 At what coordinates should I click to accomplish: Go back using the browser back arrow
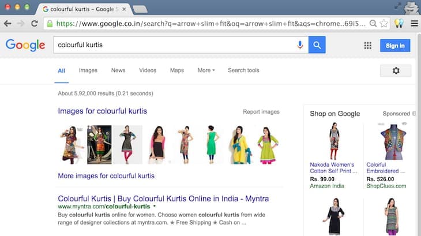(x=7, y=24)
